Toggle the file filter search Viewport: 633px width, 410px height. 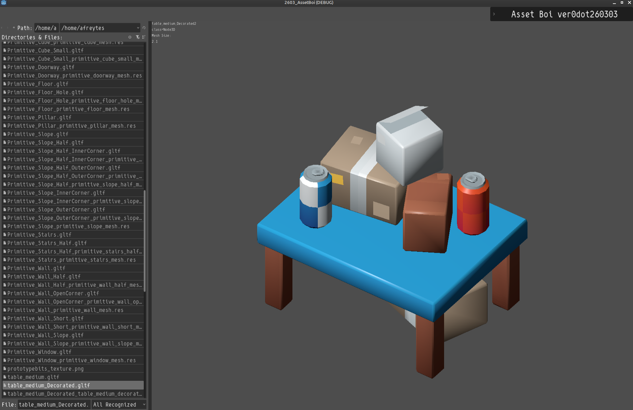[137, 37]
